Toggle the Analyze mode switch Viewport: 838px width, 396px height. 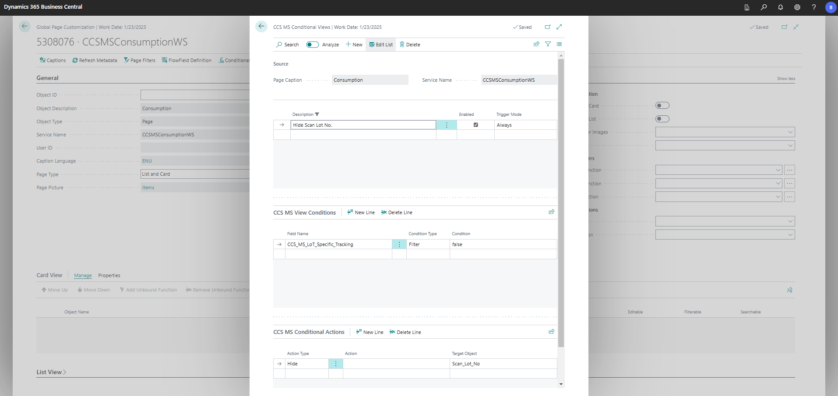(312, 45)
